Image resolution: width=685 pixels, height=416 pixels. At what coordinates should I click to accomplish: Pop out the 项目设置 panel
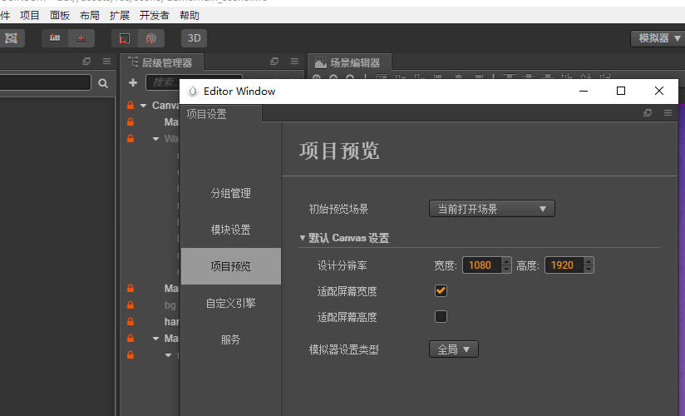pyautogui.click(x=648, y=113)
